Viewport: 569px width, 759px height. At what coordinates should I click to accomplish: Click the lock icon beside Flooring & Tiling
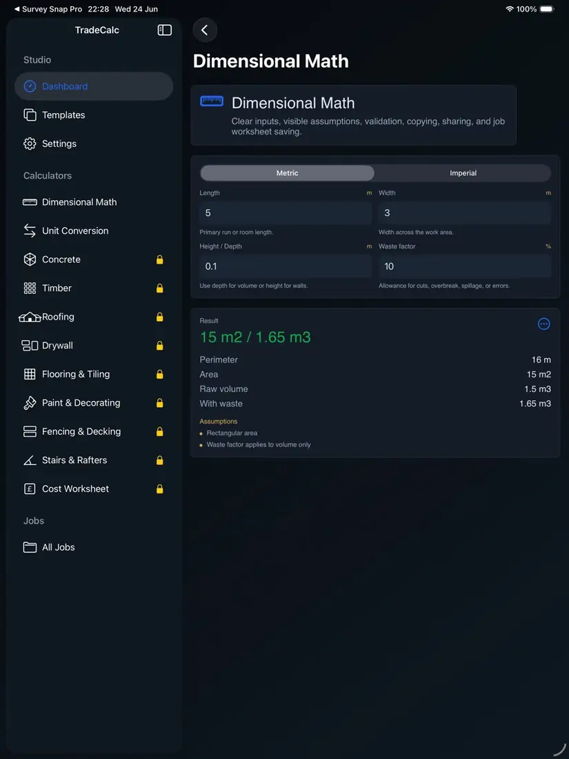point(160,374)
